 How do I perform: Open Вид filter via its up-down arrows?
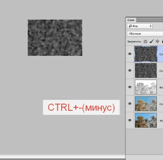pyautogui.click(x=151, y=26)
